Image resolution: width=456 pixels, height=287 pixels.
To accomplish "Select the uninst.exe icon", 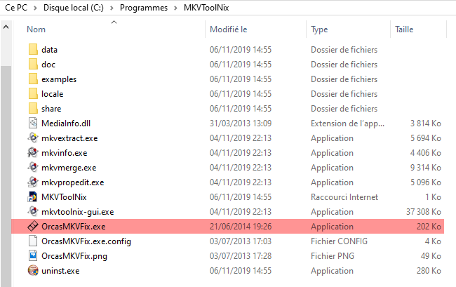I will [x=33, y=271].
